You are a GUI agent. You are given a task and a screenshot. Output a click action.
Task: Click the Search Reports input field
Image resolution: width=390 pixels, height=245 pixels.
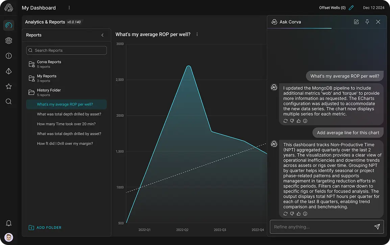[x=67, y=50]
